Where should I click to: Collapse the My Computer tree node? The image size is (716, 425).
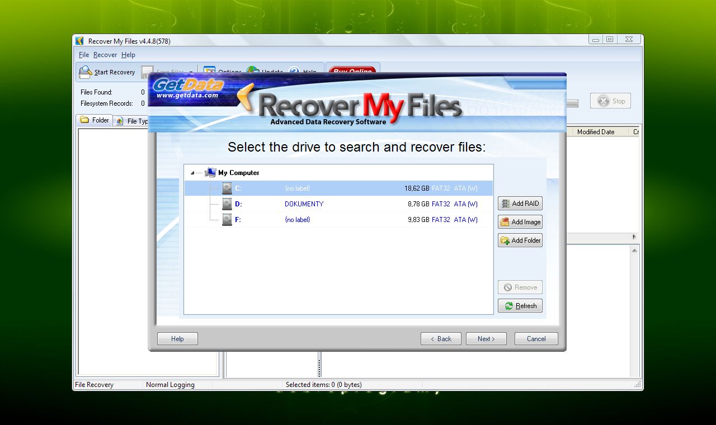[x=192, y=173]
